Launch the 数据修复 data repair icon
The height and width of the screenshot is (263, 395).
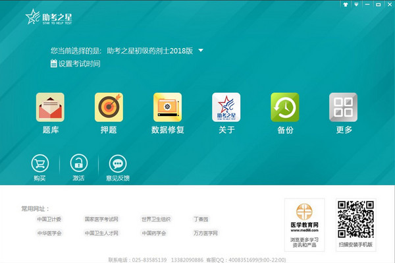167,107
